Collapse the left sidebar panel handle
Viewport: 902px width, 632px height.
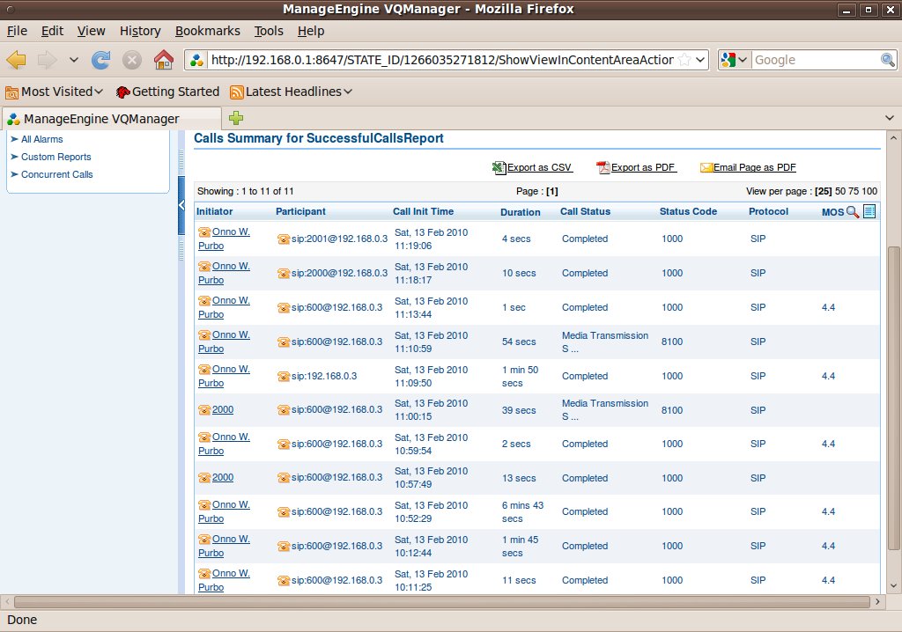(181, 205)
